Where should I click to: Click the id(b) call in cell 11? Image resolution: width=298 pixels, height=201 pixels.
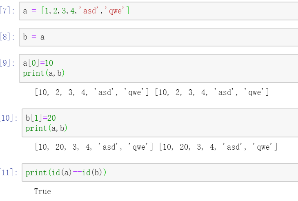coord(92,173)
